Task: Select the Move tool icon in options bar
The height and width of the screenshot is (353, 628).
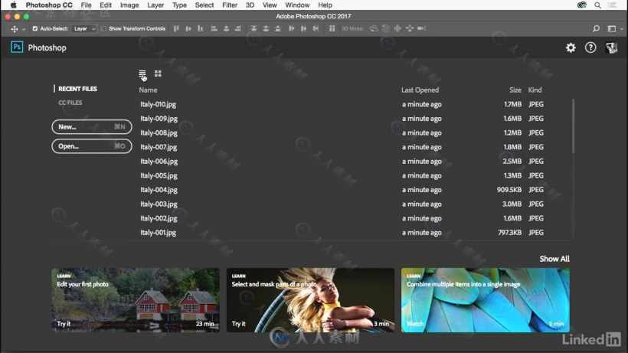Action: [x=15, y=29]
